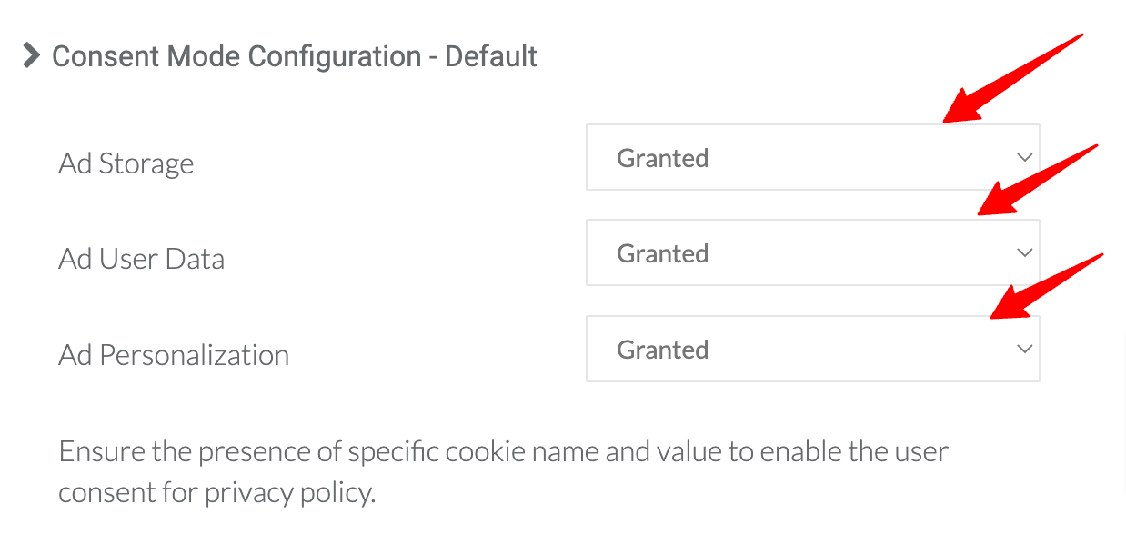The image size is (1126, 543).
Task: Select the Granted value for Ad Personalization
Action: pos(663,349)
